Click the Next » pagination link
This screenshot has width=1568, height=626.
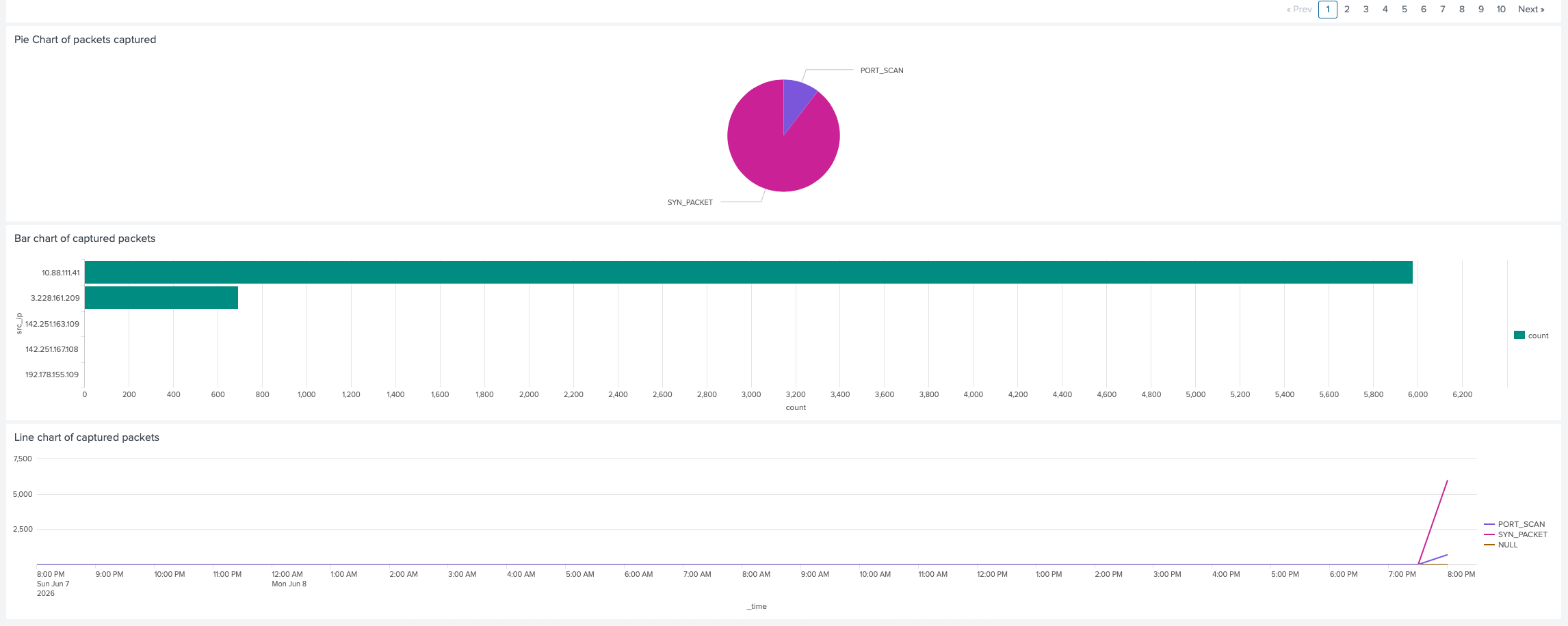pos(1531,10)
